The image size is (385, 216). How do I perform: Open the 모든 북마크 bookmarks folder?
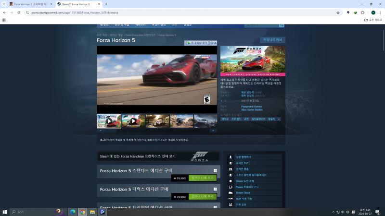(x=373, y=20)
